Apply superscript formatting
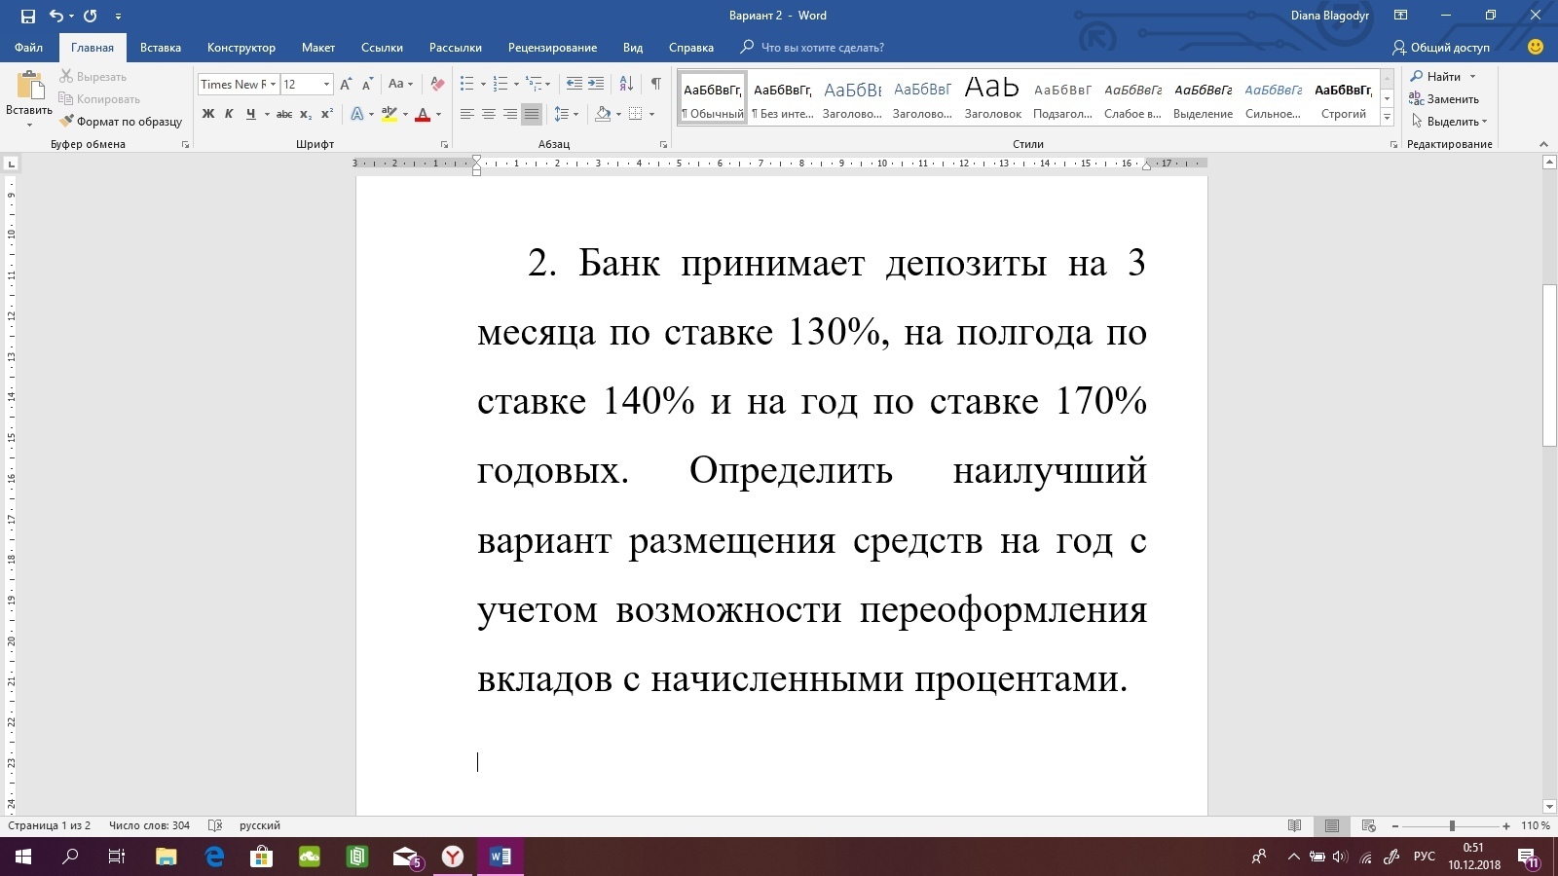The width and height of the screenshot is (1558, 876). coord(327,115)
